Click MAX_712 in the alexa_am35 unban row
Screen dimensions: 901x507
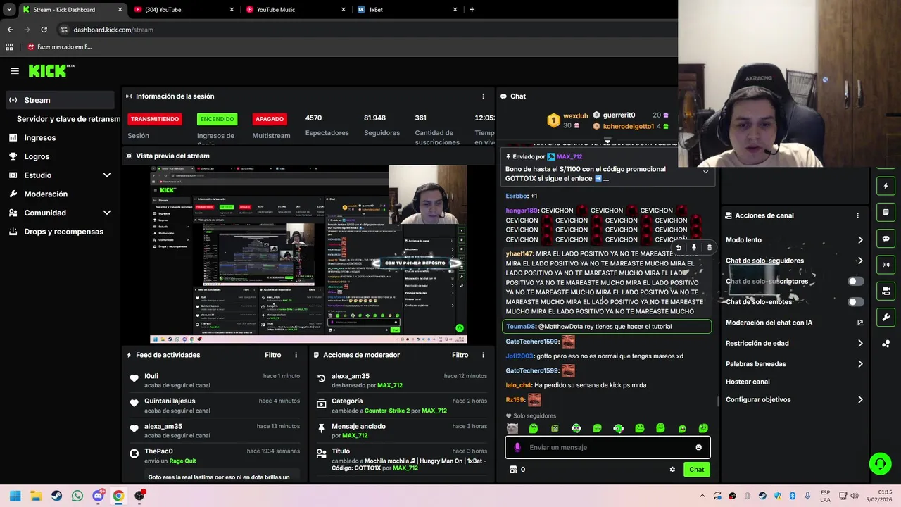pos(390,386)
